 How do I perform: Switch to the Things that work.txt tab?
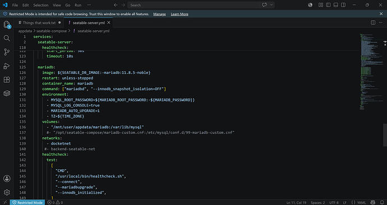point(39,22)
